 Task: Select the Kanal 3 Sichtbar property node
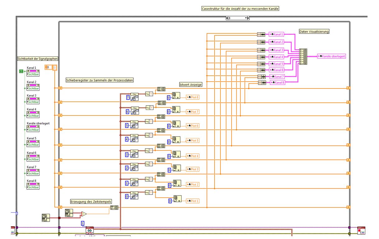[x=33, y=101]
